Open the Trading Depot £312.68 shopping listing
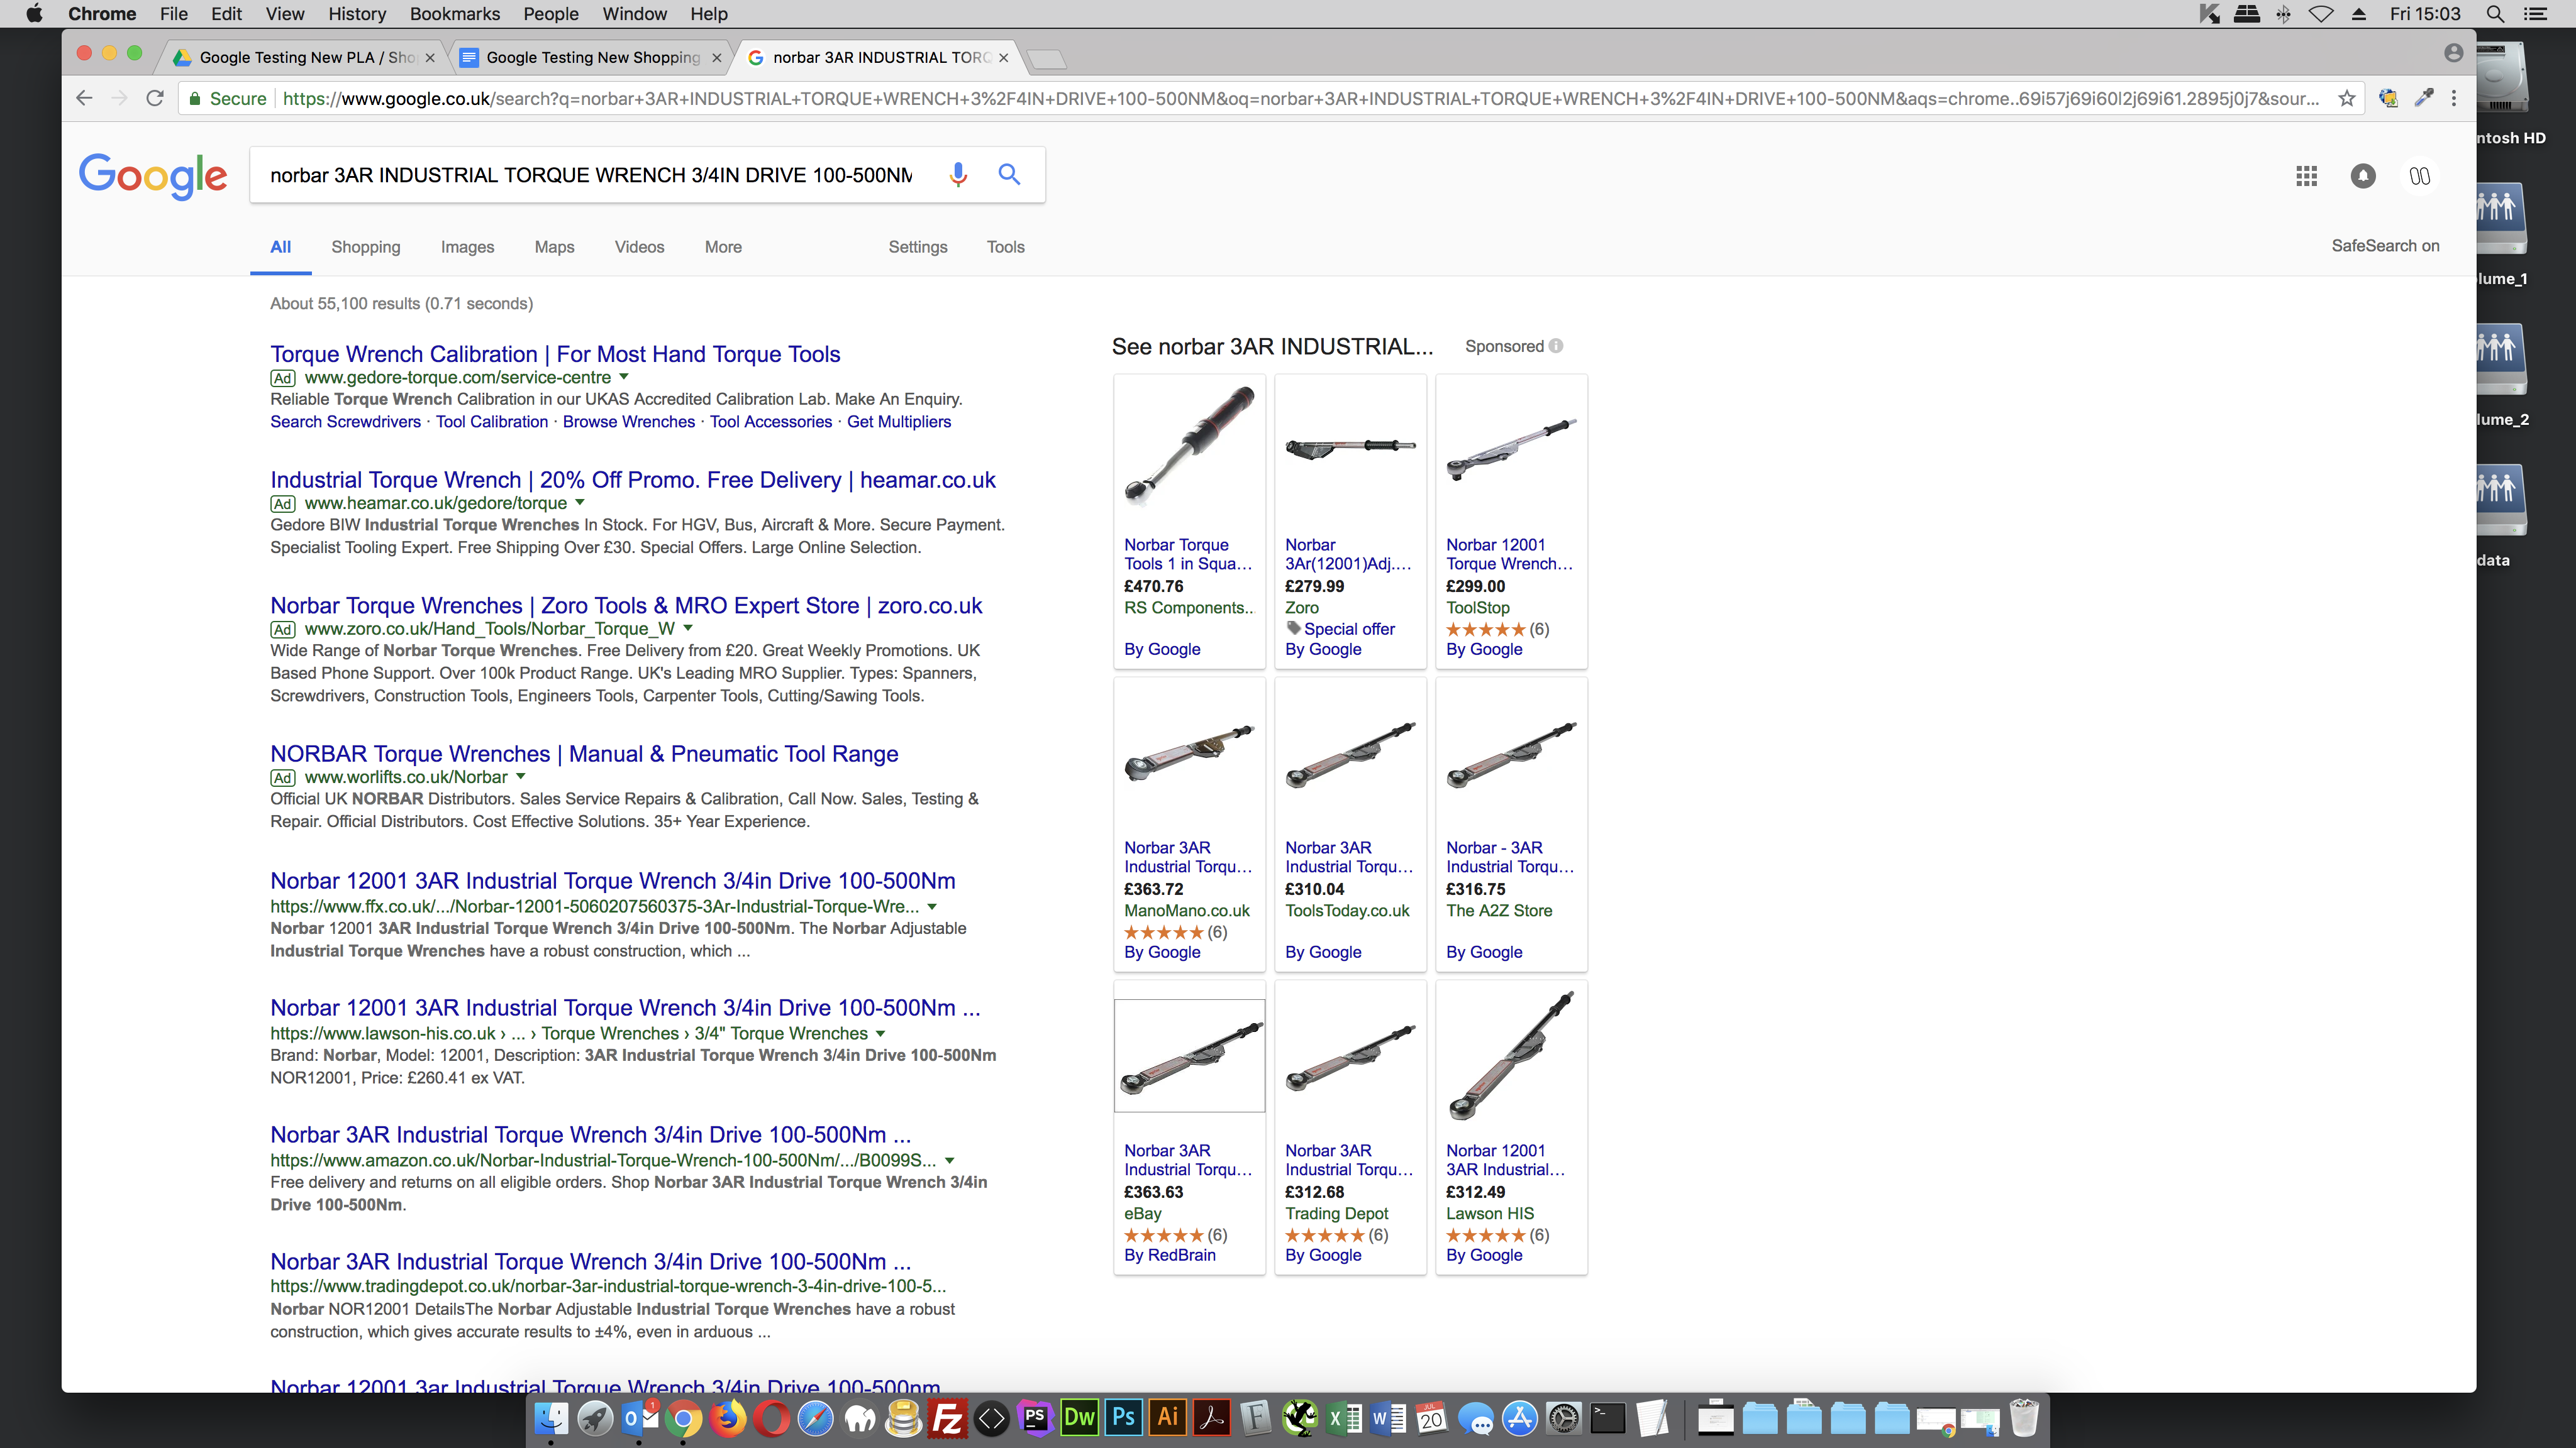The height and width of the screenshot is (1448, 2576). click(x=1350, y=1127)
